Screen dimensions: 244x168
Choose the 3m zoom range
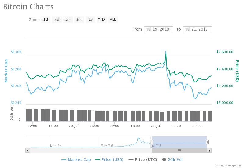click(79, 20)
